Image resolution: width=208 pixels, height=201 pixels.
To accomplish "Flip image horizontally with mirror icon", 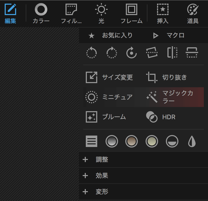I will click(172, 53).
